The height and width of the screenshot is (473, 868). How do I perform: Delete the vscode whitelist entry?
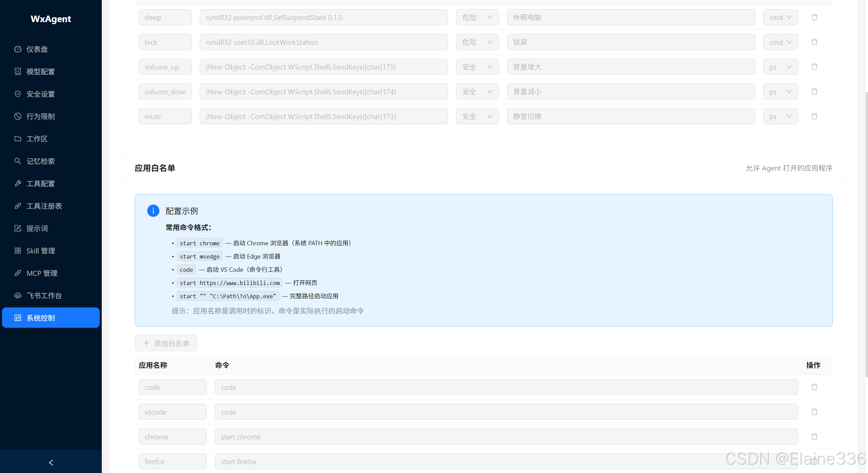(x=814, y=412)
